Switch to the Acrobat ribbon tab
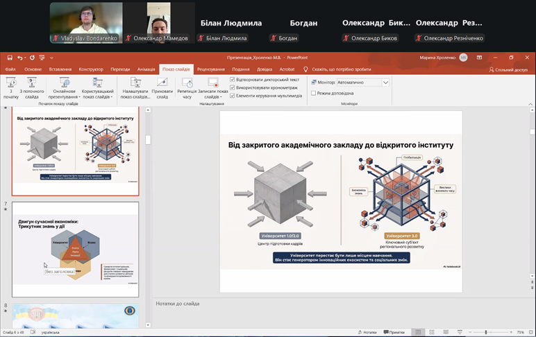Viewport: 536px width, 337px height. click(287, 69)
